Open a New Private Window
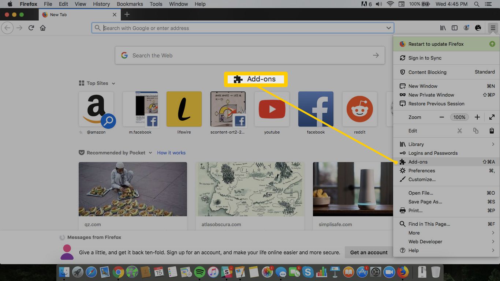 tap(446, 95)
